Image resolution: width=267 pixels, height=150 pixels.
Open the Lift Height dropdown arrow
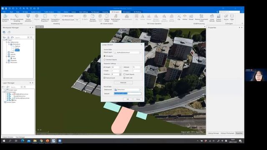(x=120, y=67)
